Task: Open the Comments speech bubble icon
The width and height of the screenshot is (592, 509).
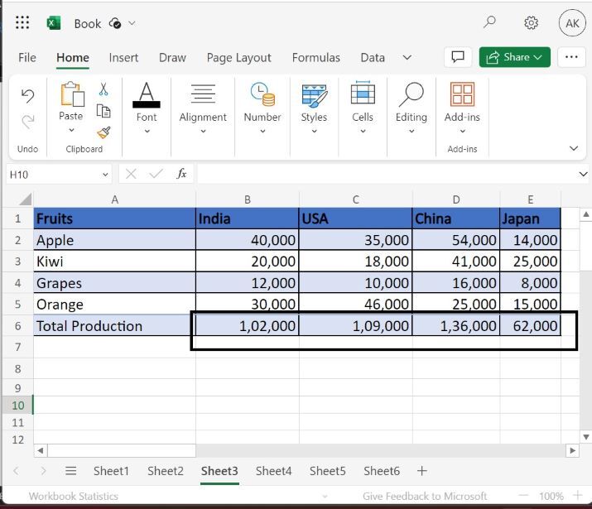Action: coord(456,57)
